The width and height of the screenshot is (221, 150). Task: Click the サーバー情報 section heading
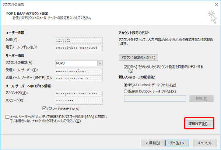point(15,56)
